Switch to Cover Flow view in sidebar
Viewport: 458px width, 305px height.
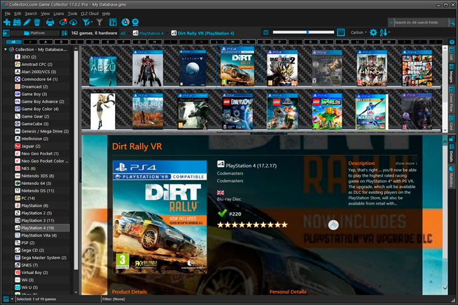(452, 98)
